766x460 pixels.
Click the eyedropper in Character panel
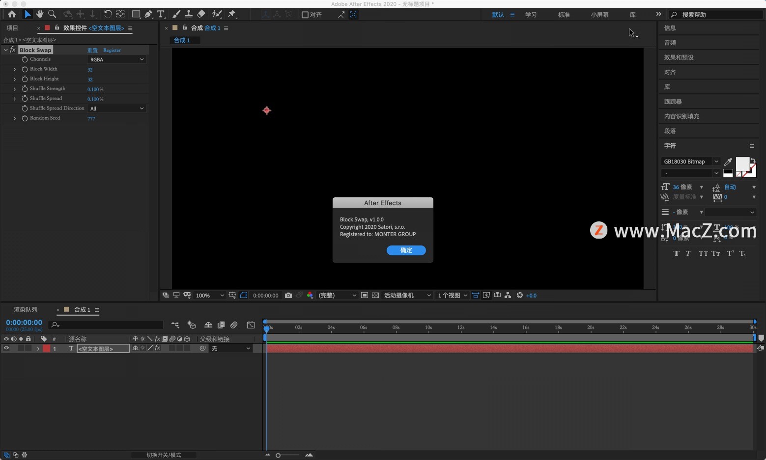pos(728,162)
